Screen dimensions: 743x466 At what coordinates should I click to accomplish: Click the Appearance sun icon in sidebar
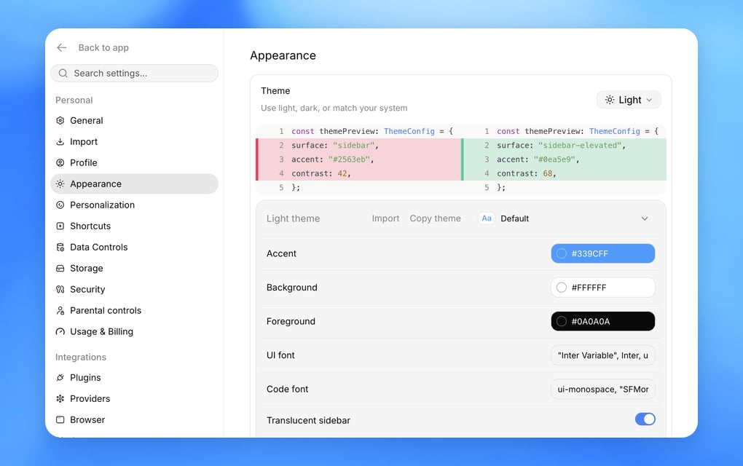[60, 183]
